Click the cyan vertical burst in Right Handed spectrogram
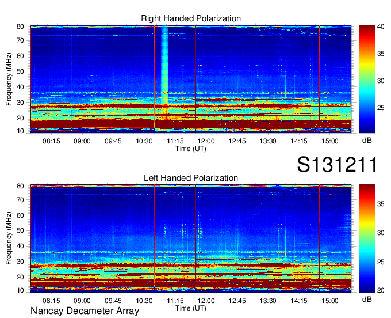This screenshot has height=318, width=391. 165,65
